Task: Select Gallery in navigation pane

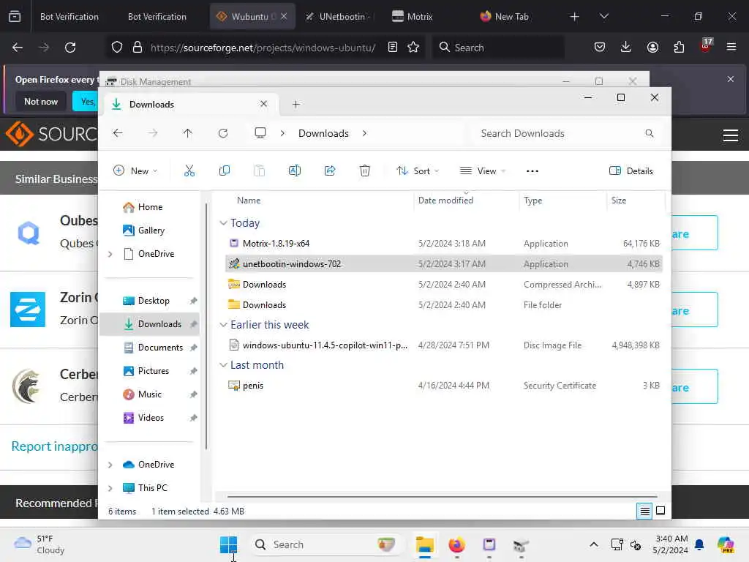Action: pos(151,231)
